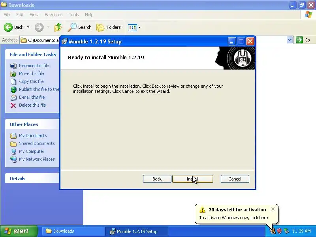Screen dimensions: 316x237
Task: Open Shared Documents from Other Places
Action: (x=37, y=143)
